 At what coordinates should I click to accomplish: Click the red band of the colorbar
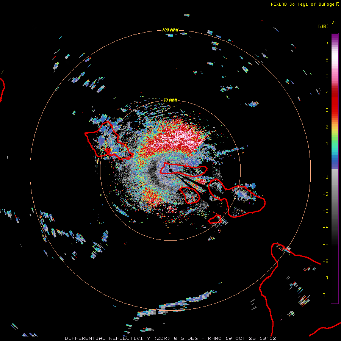click(x=335, y=101)
